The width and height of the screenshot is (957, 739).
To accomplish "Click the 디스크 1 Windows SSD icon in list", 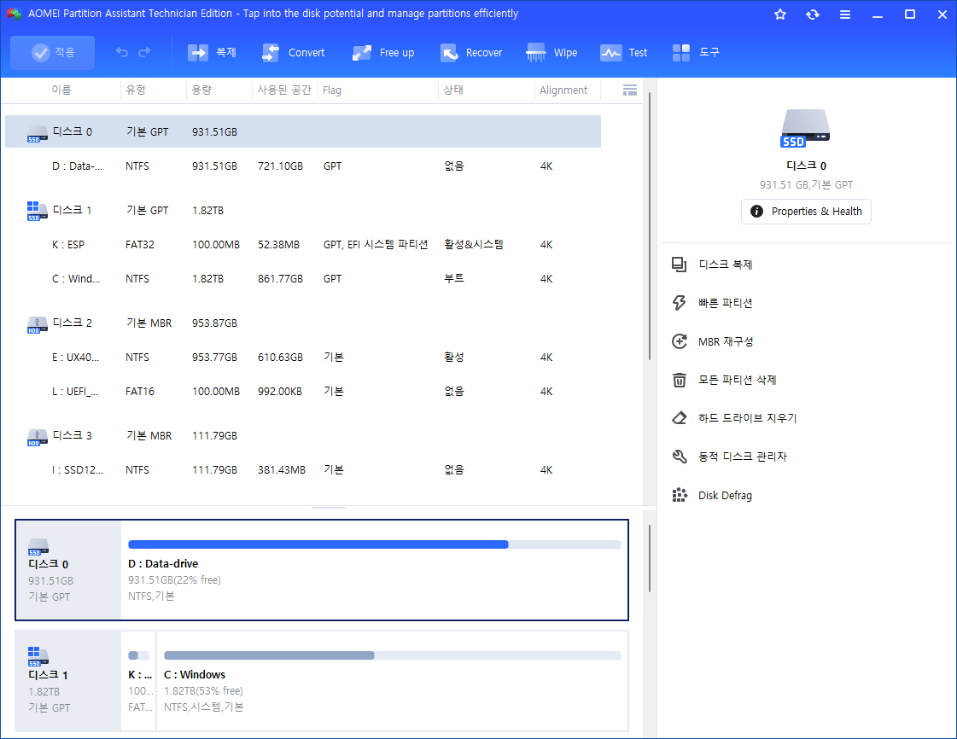I will [36, 211].
